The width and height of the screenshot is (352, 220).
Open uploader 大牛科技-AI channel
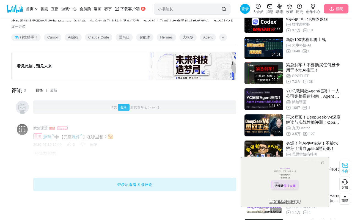point(301,45)
